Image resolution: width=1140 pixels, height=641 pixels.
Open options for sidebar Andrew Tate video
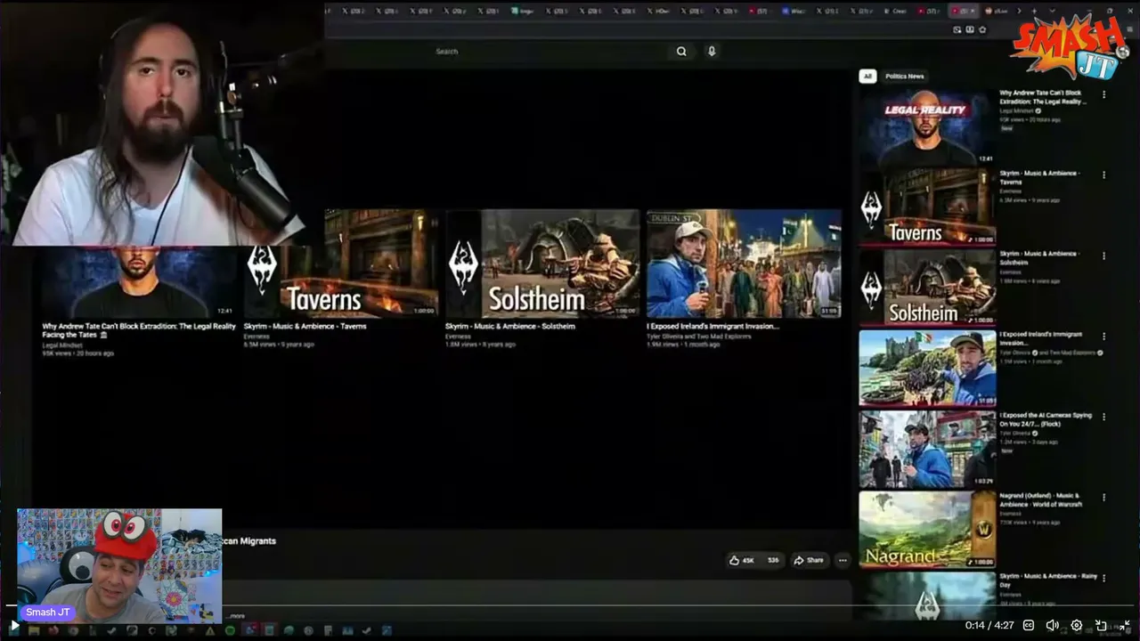click(x=1104, y=94)
